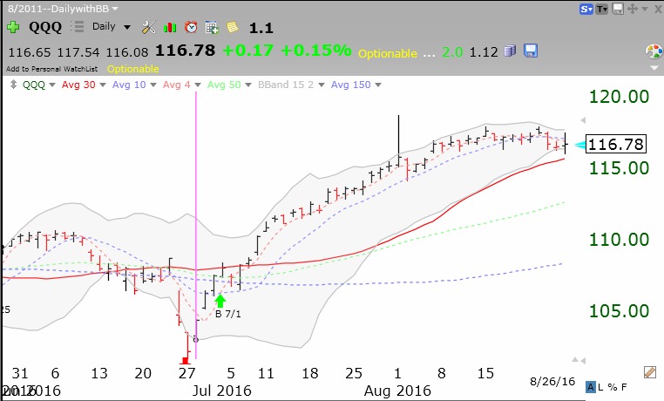
Task: Click the 1.1 value next to note icon
Action: coord(261,28)
